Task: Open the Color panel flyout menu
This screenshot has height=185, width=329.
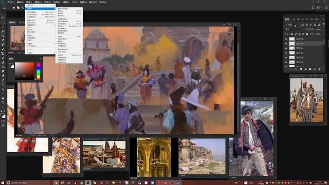Action: pos(41,59)
